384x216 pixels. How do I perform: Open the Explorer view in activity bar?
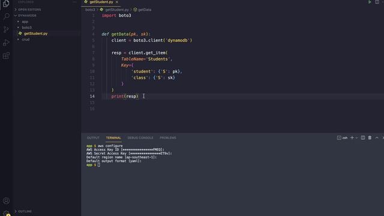6,4
